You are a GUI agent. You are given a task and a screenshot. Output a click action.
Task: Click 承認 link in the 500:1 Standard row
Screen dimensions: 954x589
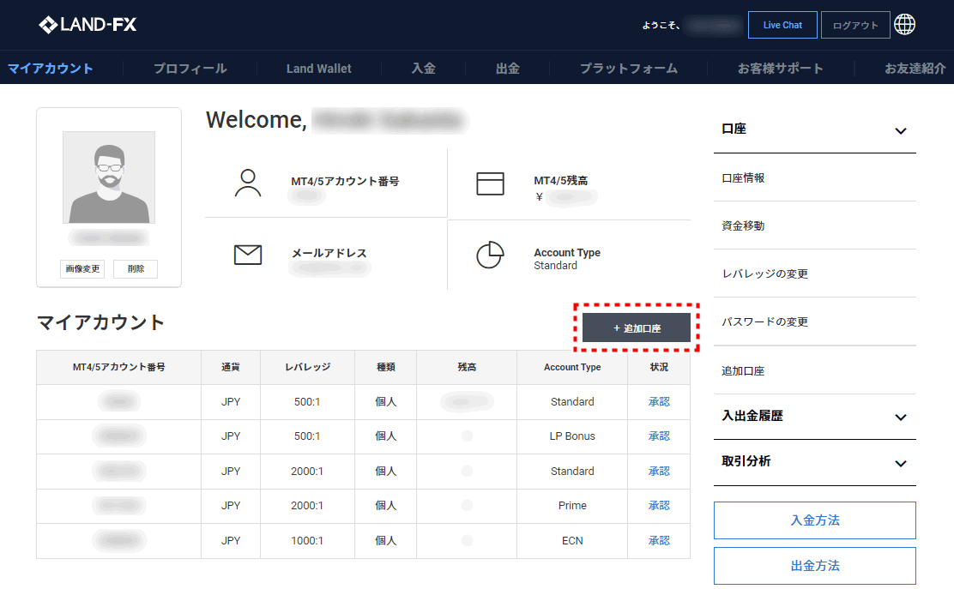(x=659, y=401)
